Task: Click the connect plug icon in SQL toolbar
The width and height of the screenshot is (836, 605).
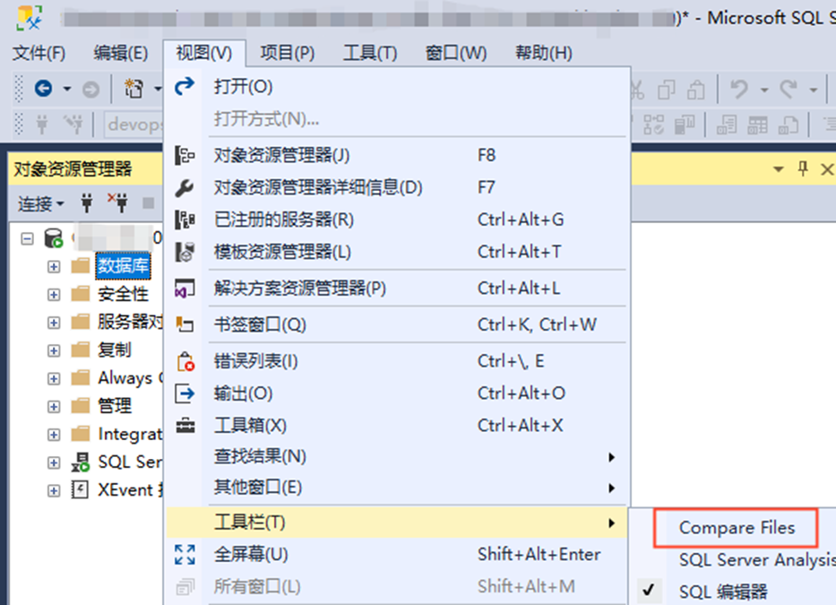Action: pos(41,125)
